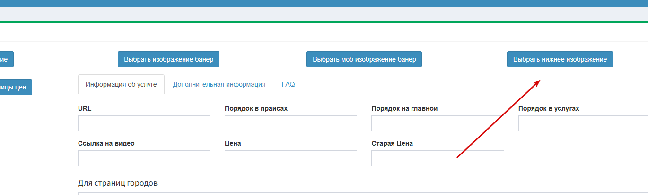Open the 'Информация об услуге' tab
The width and height of the screenshot is (648, 195).
click(121, 85)
